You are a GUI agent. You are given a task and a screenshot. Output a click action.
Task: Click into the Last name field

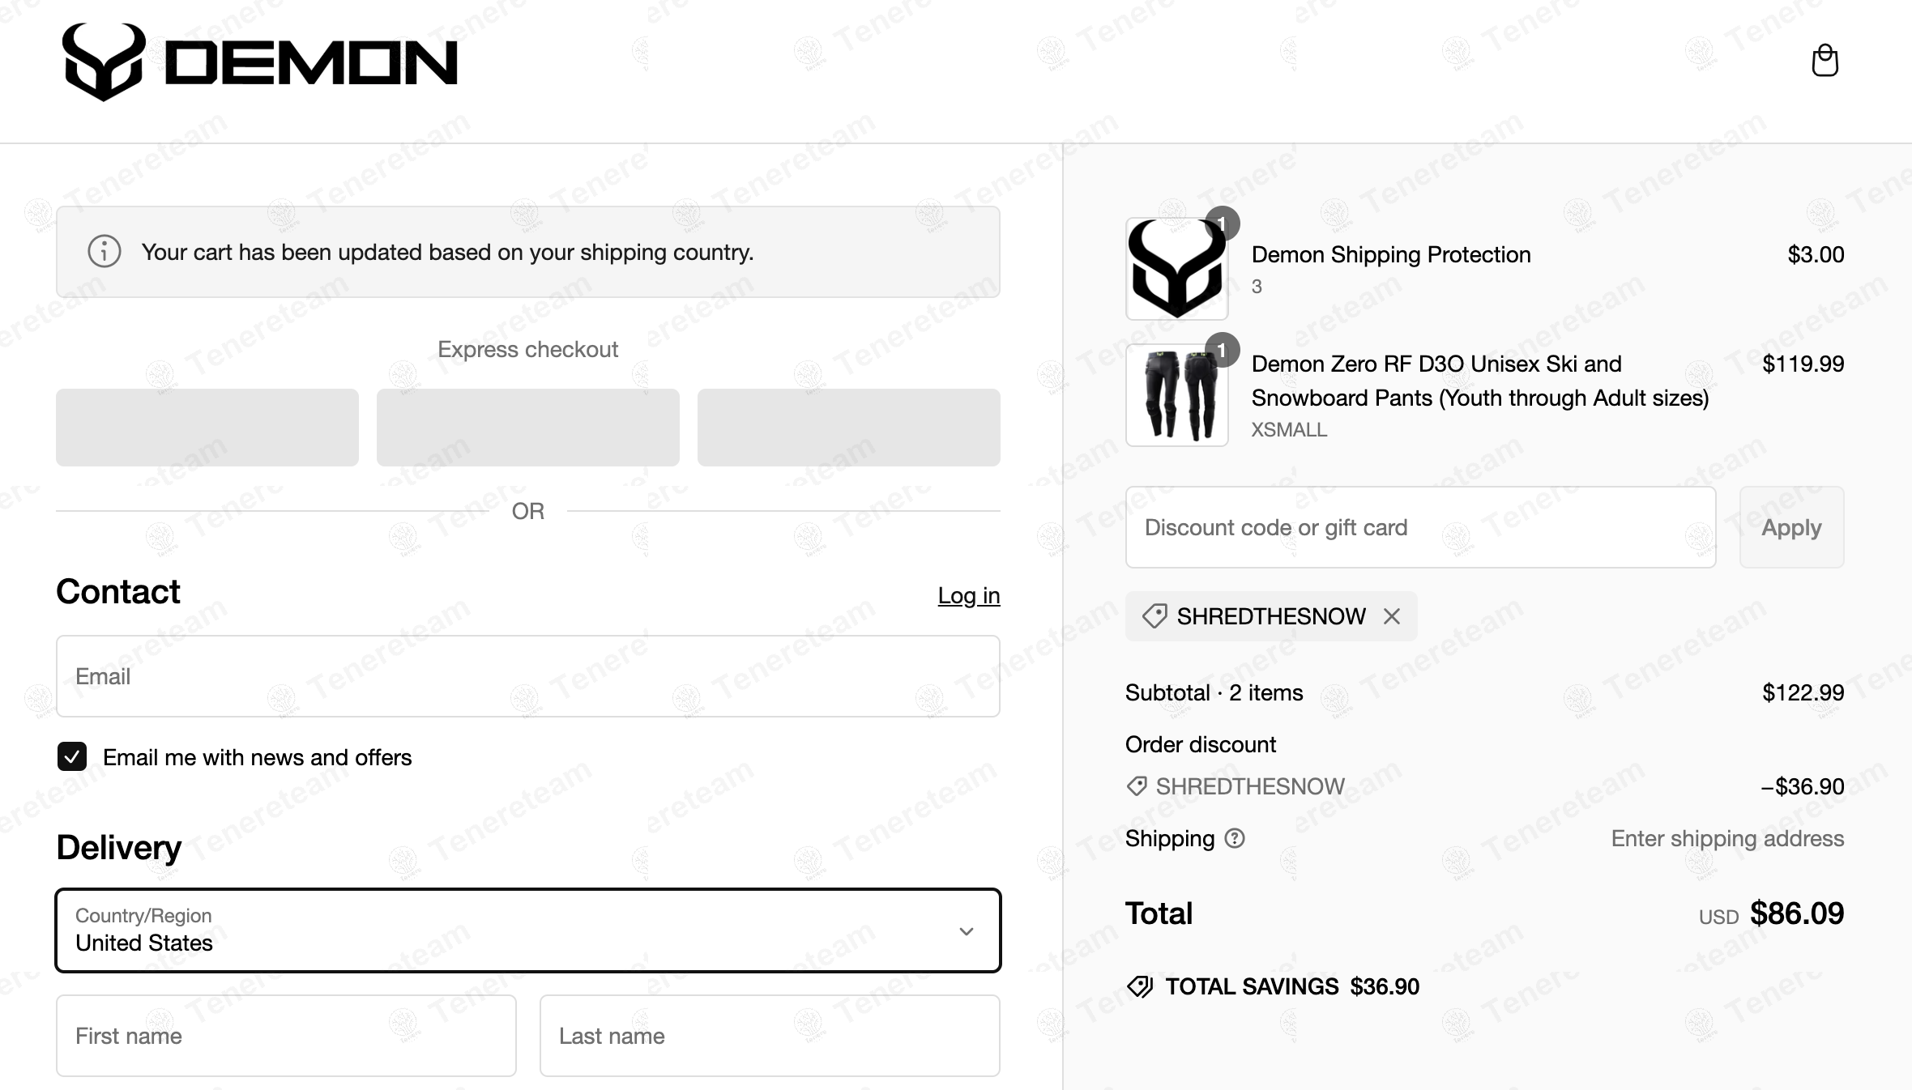[x=769, y=1036]
